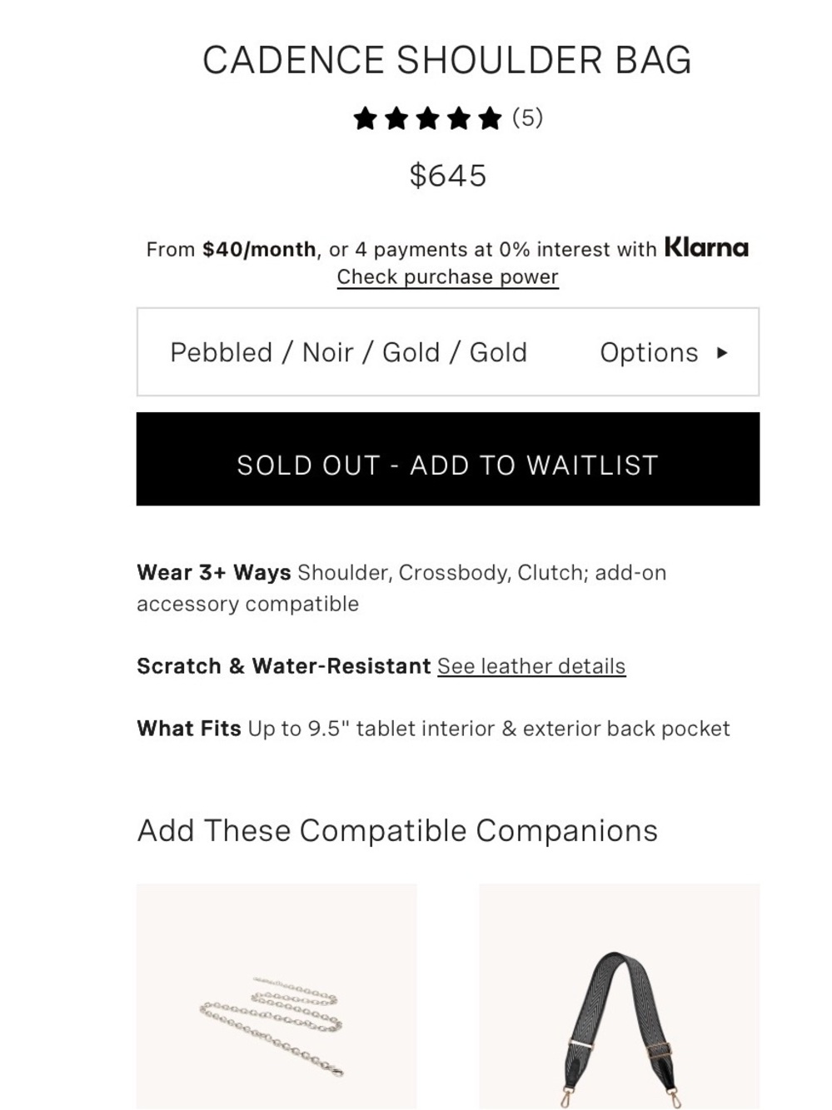Click the first rating star
This screenshot has height=1110, width=832.
(x=365, y=119)
